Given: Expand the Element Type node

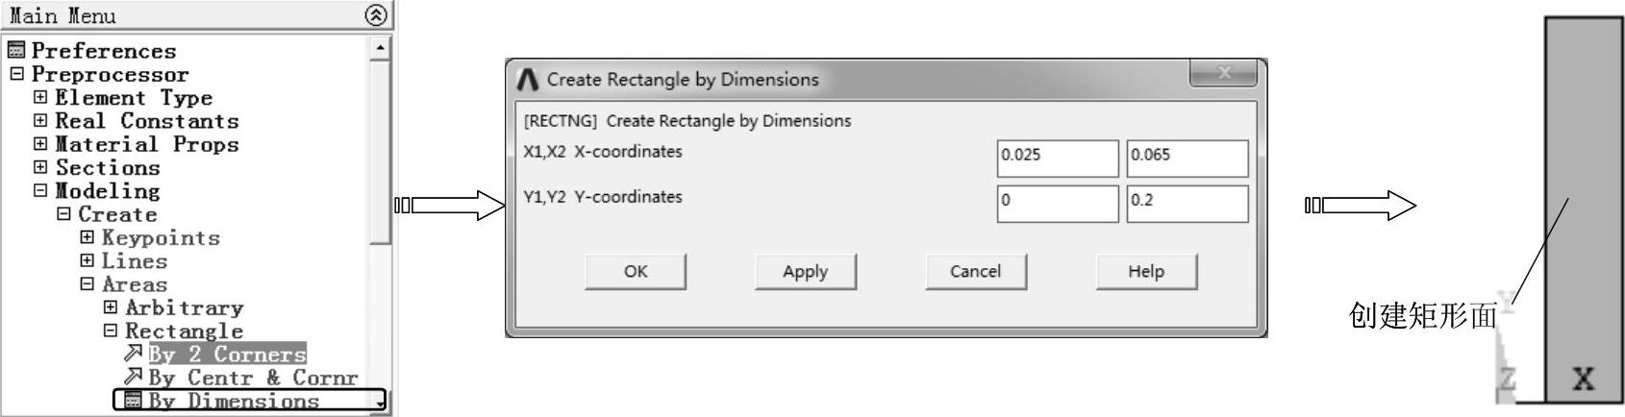Looking at the screenshot, I should (40, 97).
